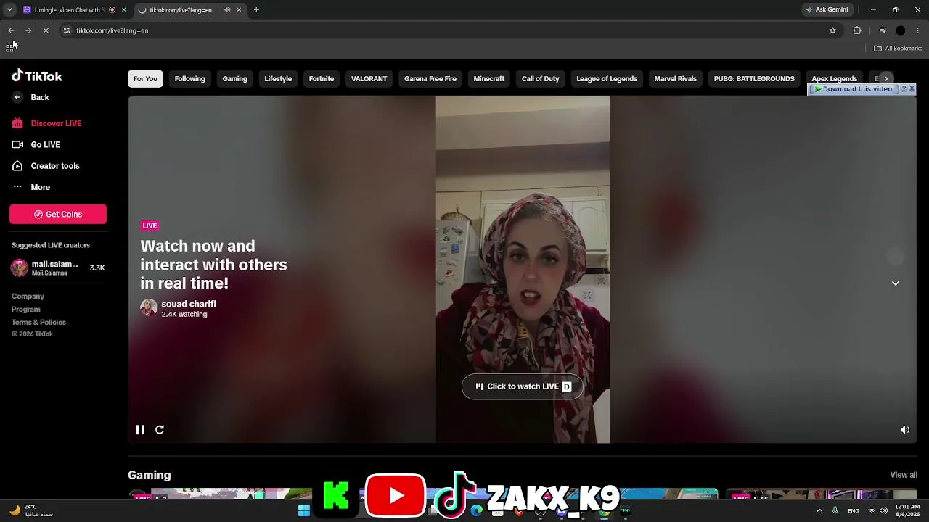Stop loading the page
Image resolution: width=929 pixels, height=522 pixels.
[x=46, y=30]
